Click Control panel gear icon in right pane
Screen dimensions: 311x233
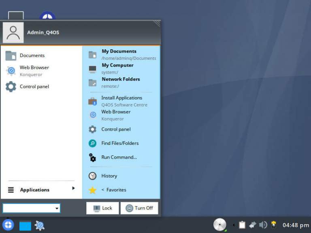(x=92, y=129)
